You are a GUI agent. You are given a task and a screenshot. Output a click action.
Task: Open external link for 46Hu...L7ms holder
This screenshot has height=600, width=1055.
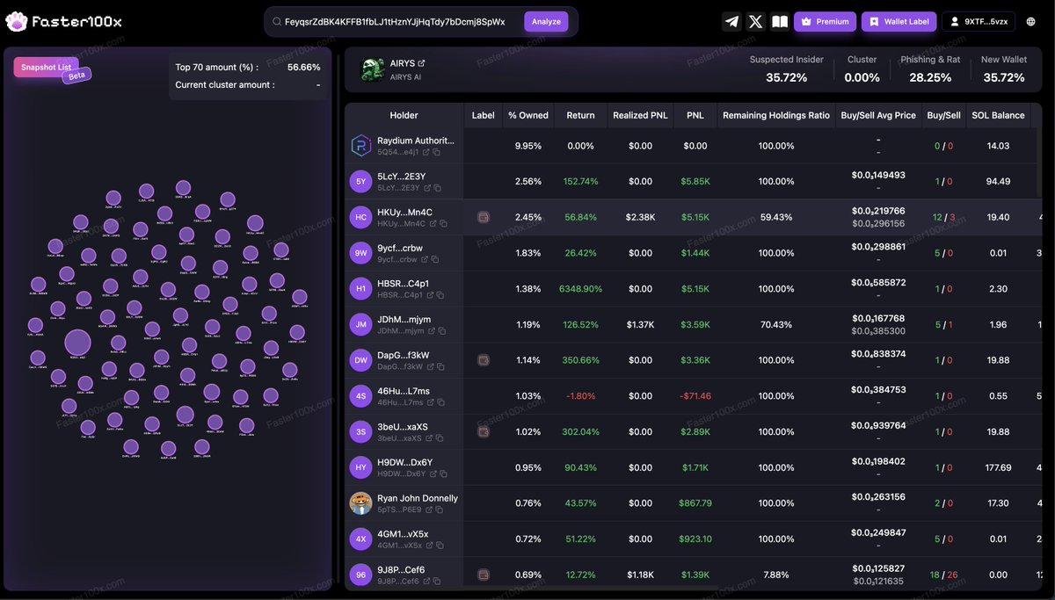(430, 402)
